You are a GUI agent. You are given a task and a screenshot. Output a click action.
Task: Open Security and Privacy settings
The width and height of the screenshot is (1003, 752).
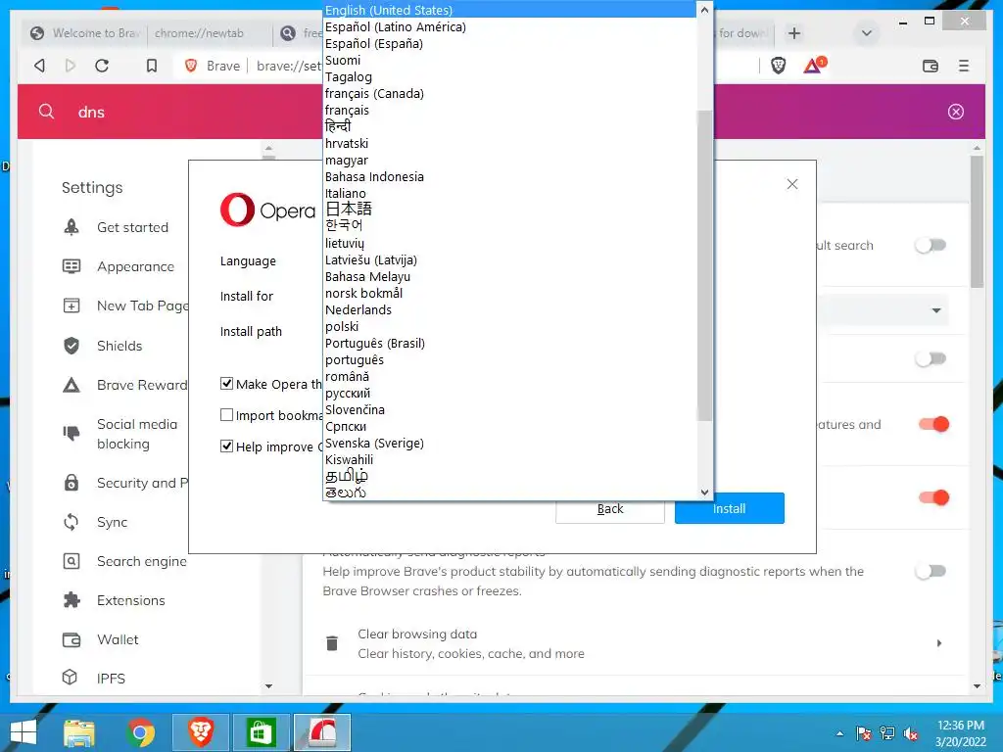click(x=124, y=483)
